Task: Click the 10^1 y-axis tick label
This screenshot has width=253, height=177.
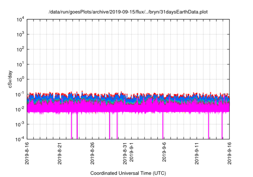Action: [x=21, y=64]
